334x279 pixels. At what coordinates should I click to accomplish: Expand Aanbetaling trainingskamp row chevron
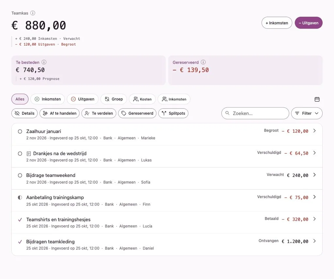tap(315, 197)
